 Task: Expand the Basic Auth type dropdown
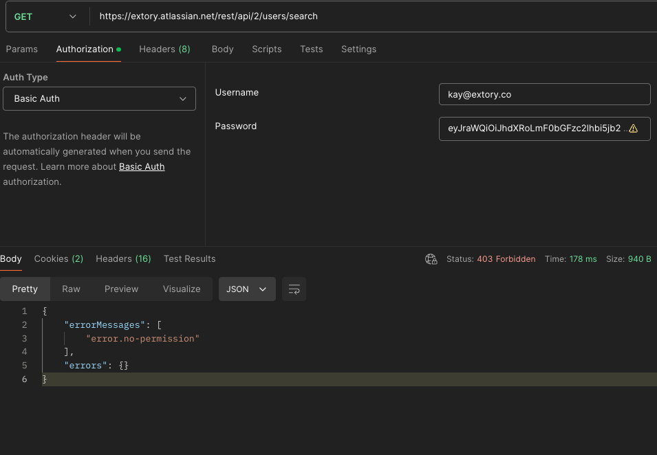click(99, 99)
